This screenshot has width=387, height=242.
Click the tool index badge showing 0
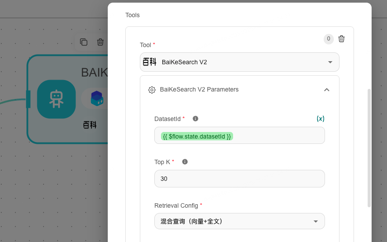tap(329, 39)
